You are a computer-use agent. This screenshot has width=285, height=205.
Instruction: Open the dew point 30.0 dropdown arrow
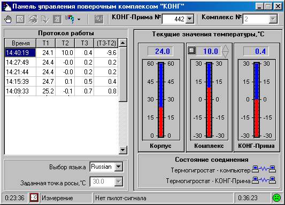coord(119,182)
